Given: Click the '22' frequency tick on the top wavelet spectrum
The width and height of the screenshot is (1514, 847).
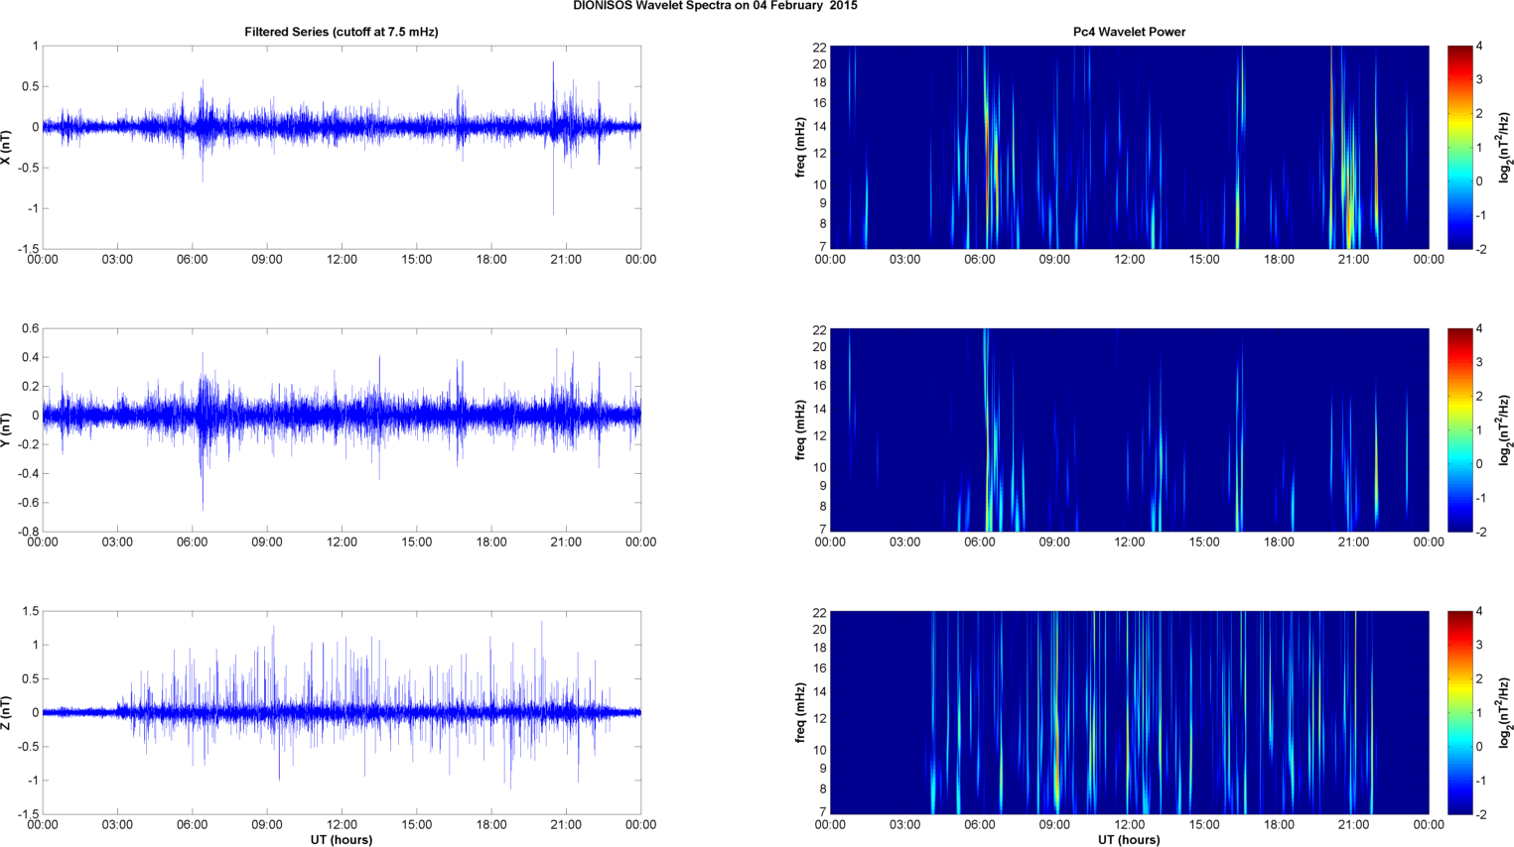Looking at the screenshot, I should click(820, 47).
